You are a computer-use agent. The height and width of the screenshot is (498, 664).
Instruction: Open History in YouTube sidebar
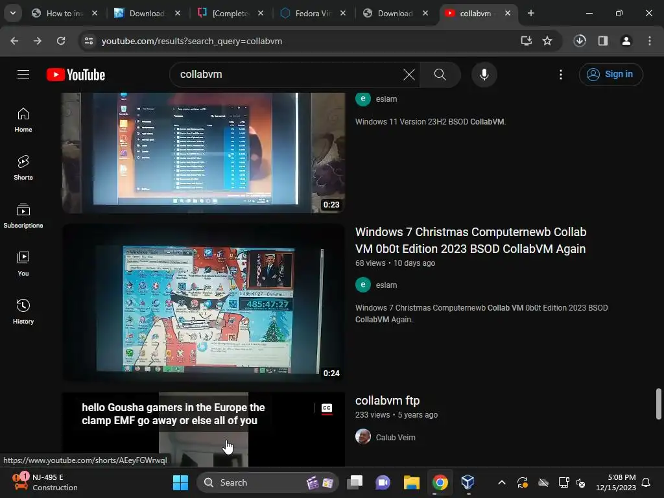pyautogui.click(x=23, y=312)
